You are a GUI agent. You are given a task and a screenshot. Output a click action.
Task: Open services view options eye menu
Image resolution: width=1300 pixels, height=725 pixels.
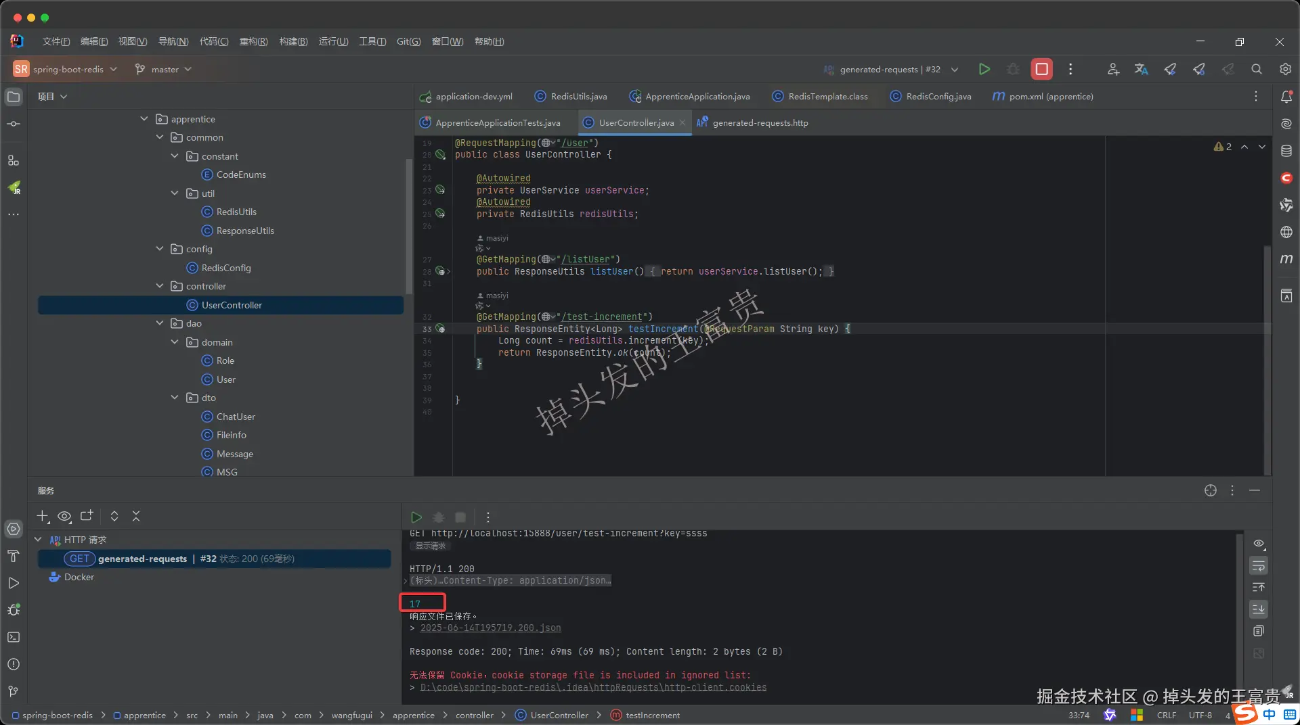tap(64, 516)
